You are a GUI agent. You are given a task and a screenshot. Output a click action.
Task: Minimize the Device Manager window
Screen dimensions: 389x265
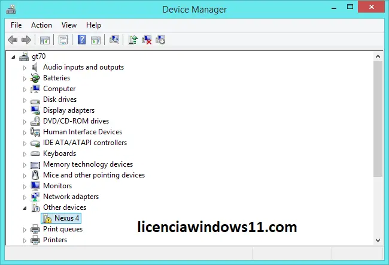click(334, 7)
